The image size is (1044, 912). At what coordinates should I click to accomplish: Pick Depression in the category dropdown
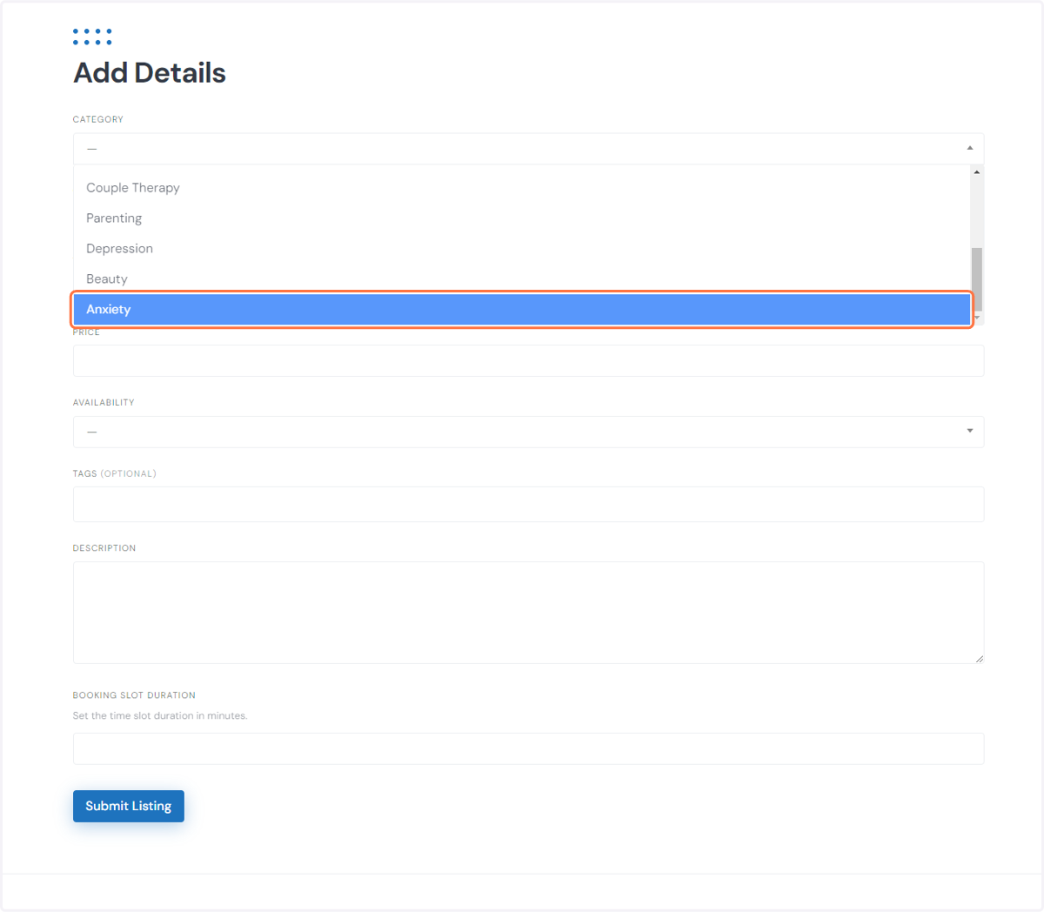click(x=522, y=249)
